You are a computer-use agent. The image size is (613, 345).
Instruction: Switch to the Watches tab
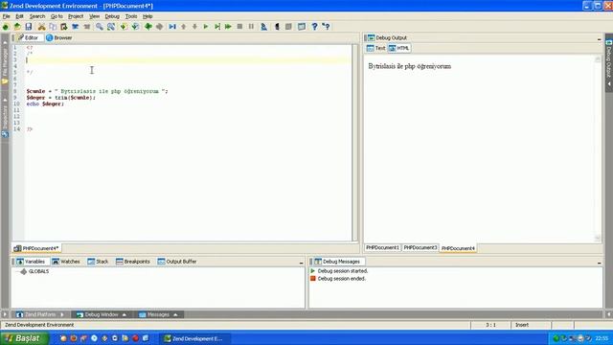66,262
